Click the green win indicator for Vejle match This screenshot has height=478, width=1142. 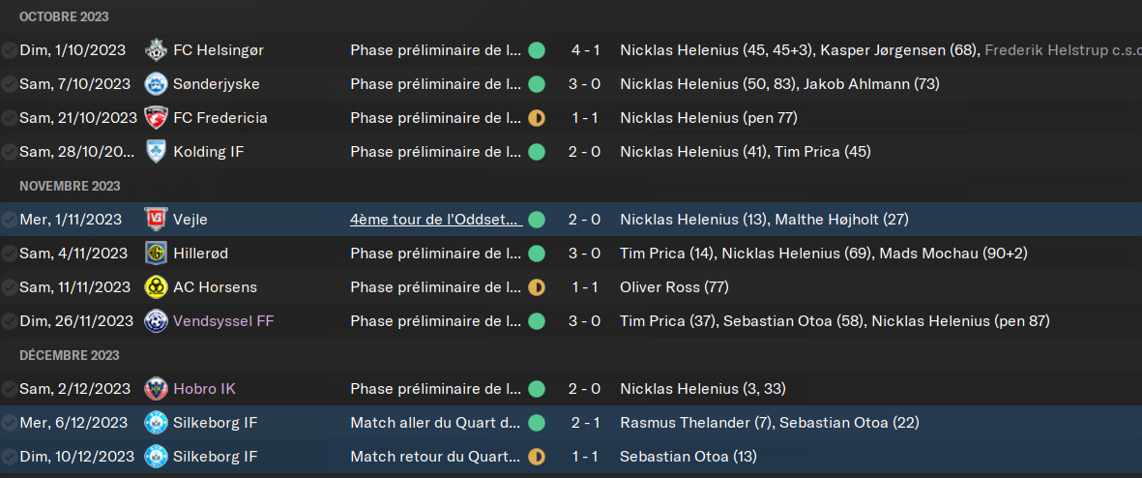coord(536,220)
